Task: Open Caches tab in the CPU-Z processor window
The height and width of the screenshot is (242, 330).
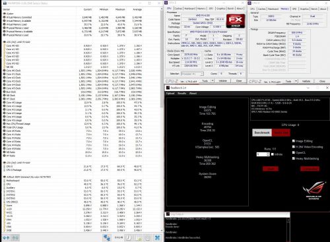Action: point(178,9)
